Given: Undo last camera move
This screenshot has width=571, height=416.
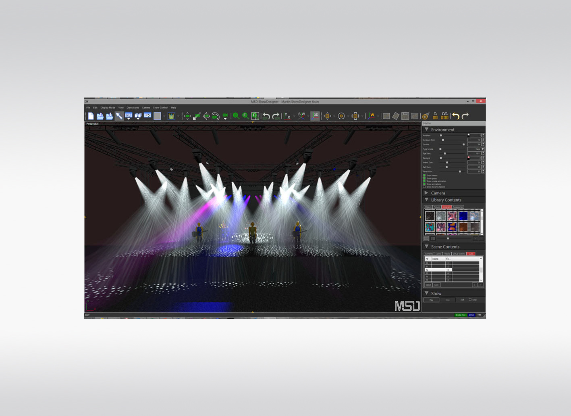Looking at the screenshot, I should click(266, 116).
